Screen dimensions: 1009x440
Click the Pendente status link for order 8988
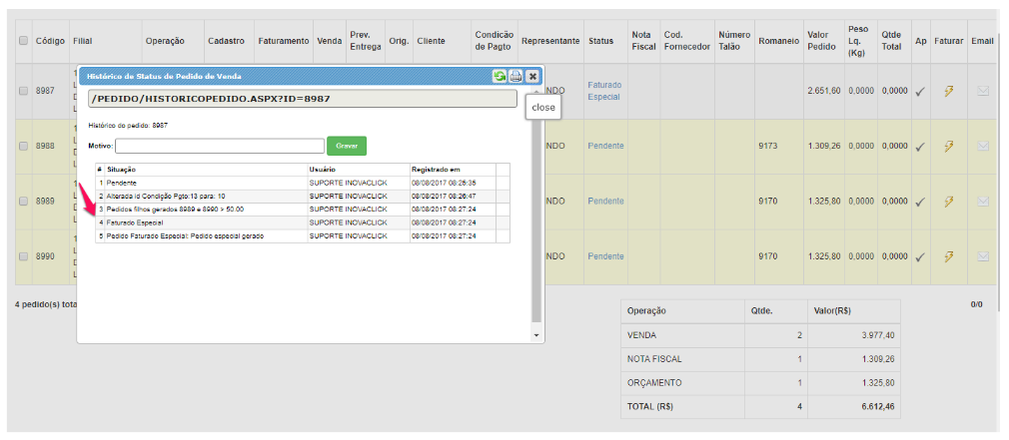[x=605, y=146]
